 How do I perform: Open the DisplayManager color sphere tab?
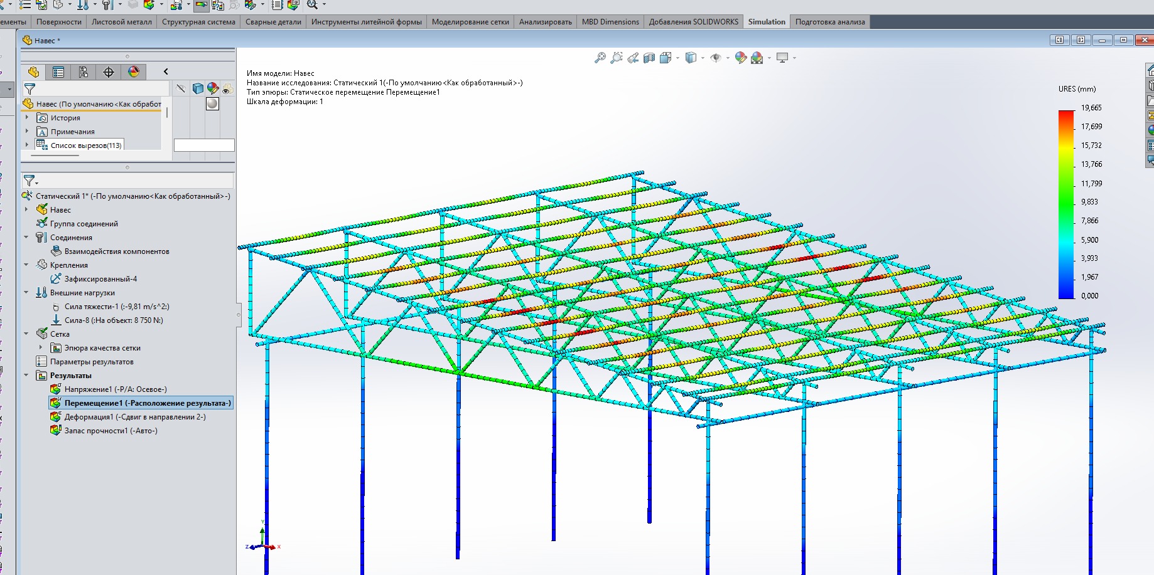coord(134,72)
